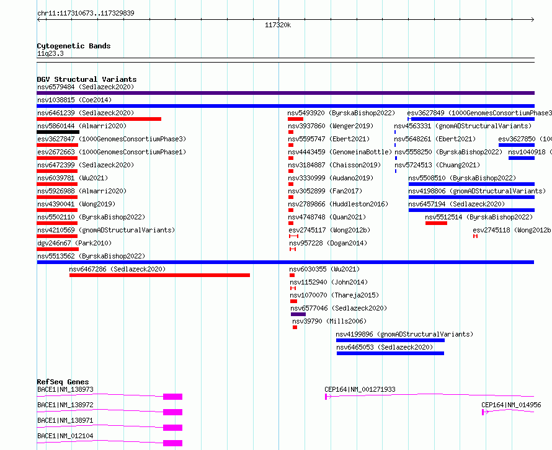Click esv2745117 (Wong2012b) label
The image size is (552, 450).
329,230
